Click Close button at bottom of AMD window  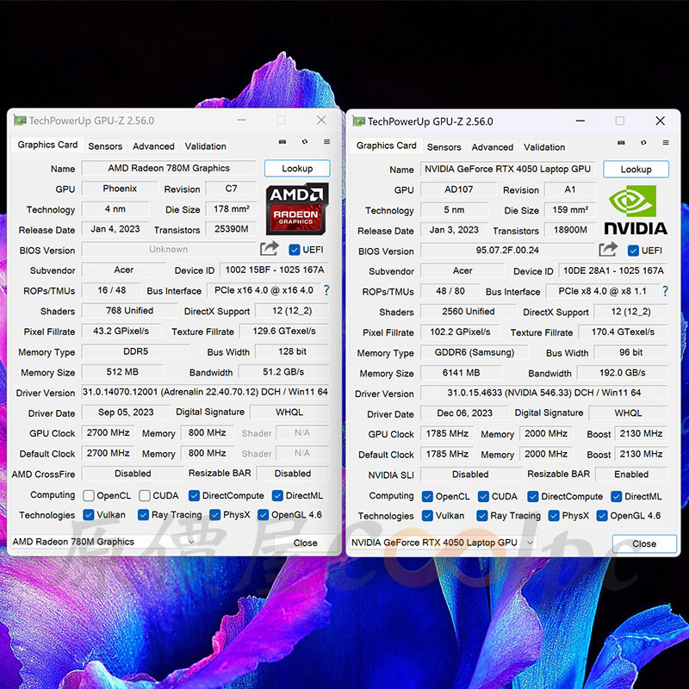coord(306,543)
